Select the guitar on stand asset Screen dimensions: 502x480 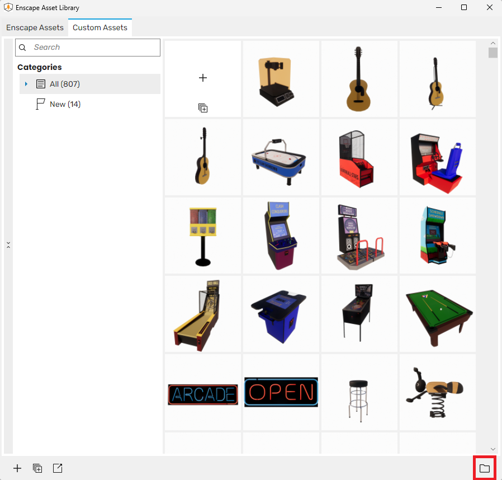438,79
